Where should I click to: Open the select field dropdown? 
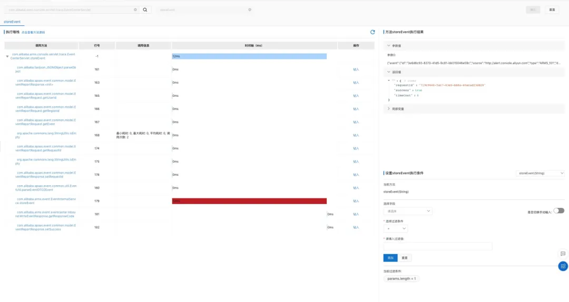click(x=407, y=211)
